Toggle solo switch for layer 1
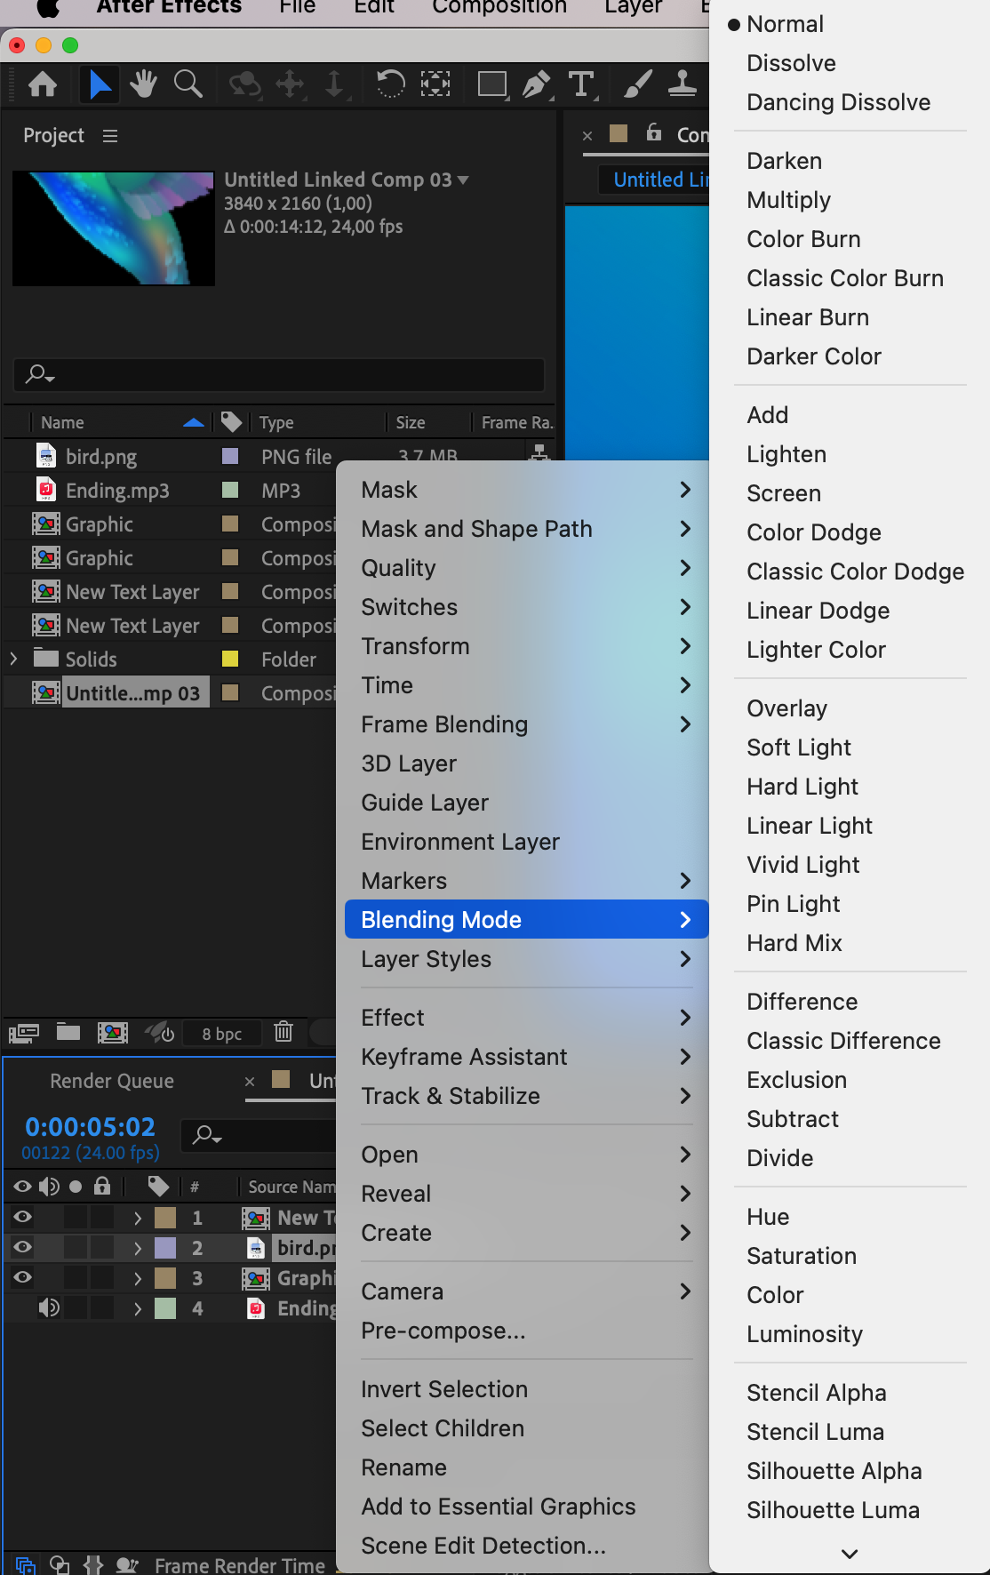 76,1218
